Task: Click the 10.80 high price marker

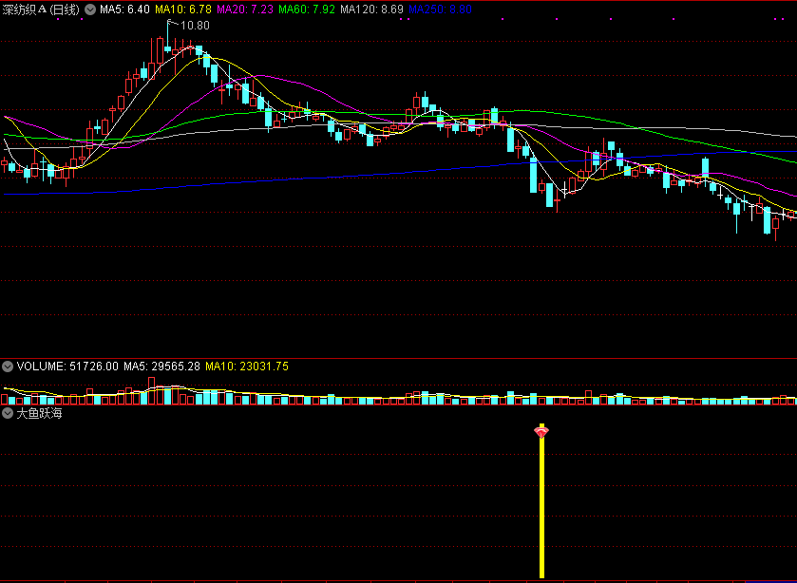Action: click(x=195, y=26)
